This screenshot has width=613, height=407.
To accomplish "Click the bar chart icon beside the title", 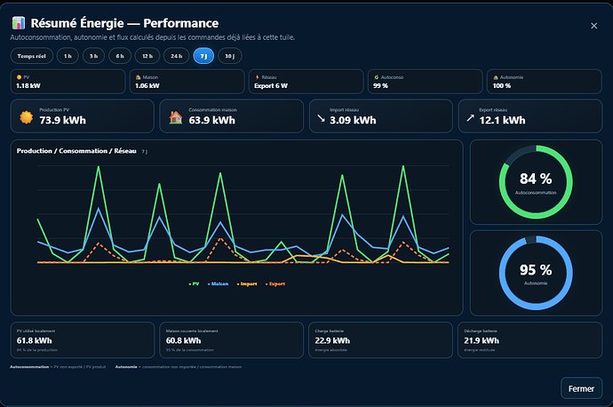I will pos(19,23).
